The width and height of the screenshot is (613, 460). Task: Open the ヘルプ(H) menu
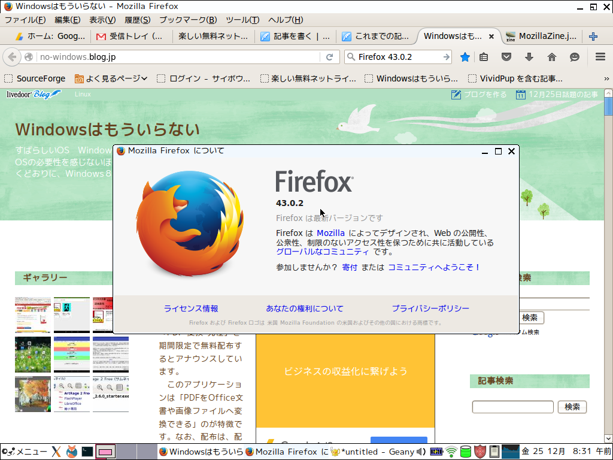coord(286,20)
